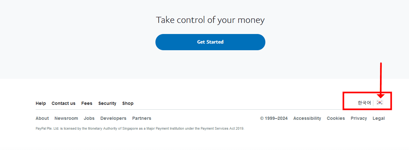Navigate to the Newsroom link
409x150 pixels.
[66, 118]
